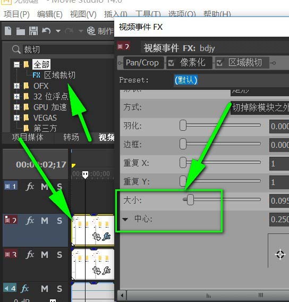Viewport: 289px width, 302px height.
Task: Click the New project icon
Action: click(8, 31)
